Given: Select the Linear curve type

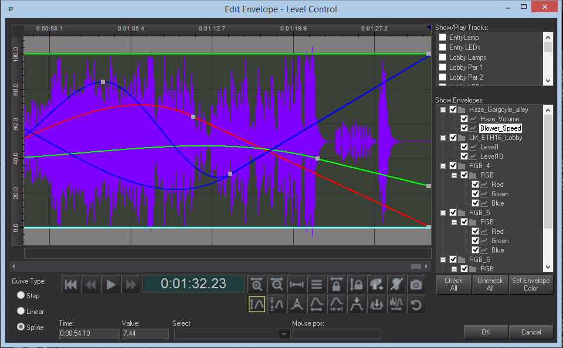Looking at the screenshot, I should pyautogui.click(x=21, y=312).
